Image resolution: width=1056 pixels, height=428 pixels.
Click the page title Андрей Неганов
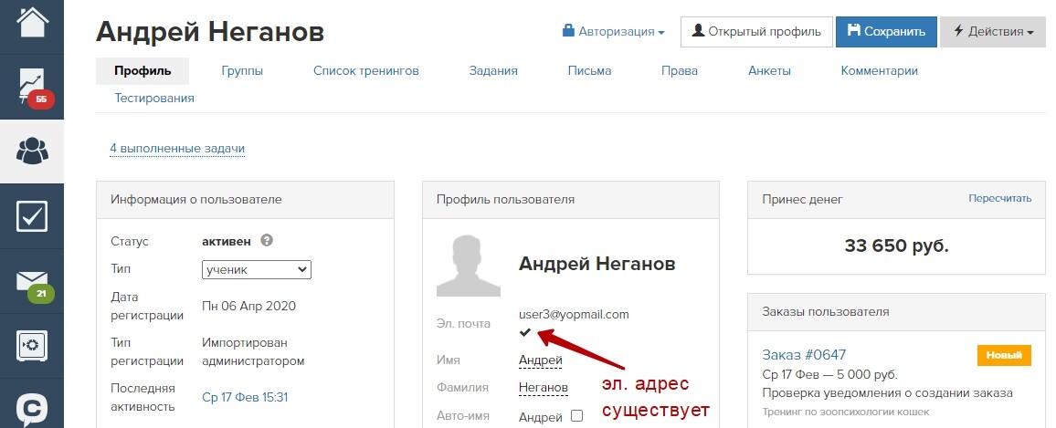[x=210, y=32]
